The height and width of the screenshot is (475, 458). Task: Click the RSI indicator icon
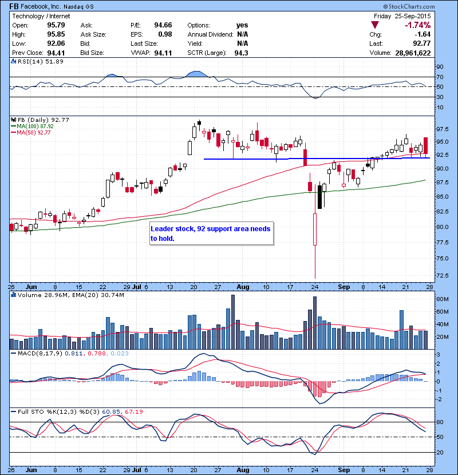(13, 61)
